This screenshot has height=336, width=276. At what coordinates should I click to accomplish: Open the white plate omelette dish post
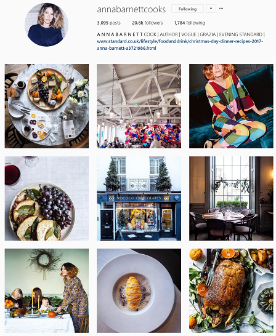[139, 290]
